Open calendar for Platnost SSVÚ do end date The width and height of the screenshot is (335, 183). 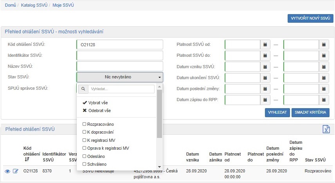pyautogui.click(x=324, y=55)
